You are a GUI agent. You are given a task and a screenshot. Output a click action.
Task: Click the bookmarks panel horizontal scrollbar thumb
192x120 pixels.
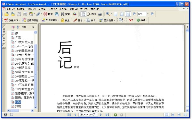[x=14, y=111]
